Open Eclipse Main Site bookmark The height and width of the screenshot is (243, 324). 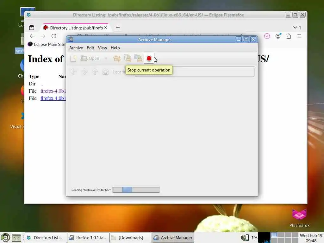[x=47, y=44]
